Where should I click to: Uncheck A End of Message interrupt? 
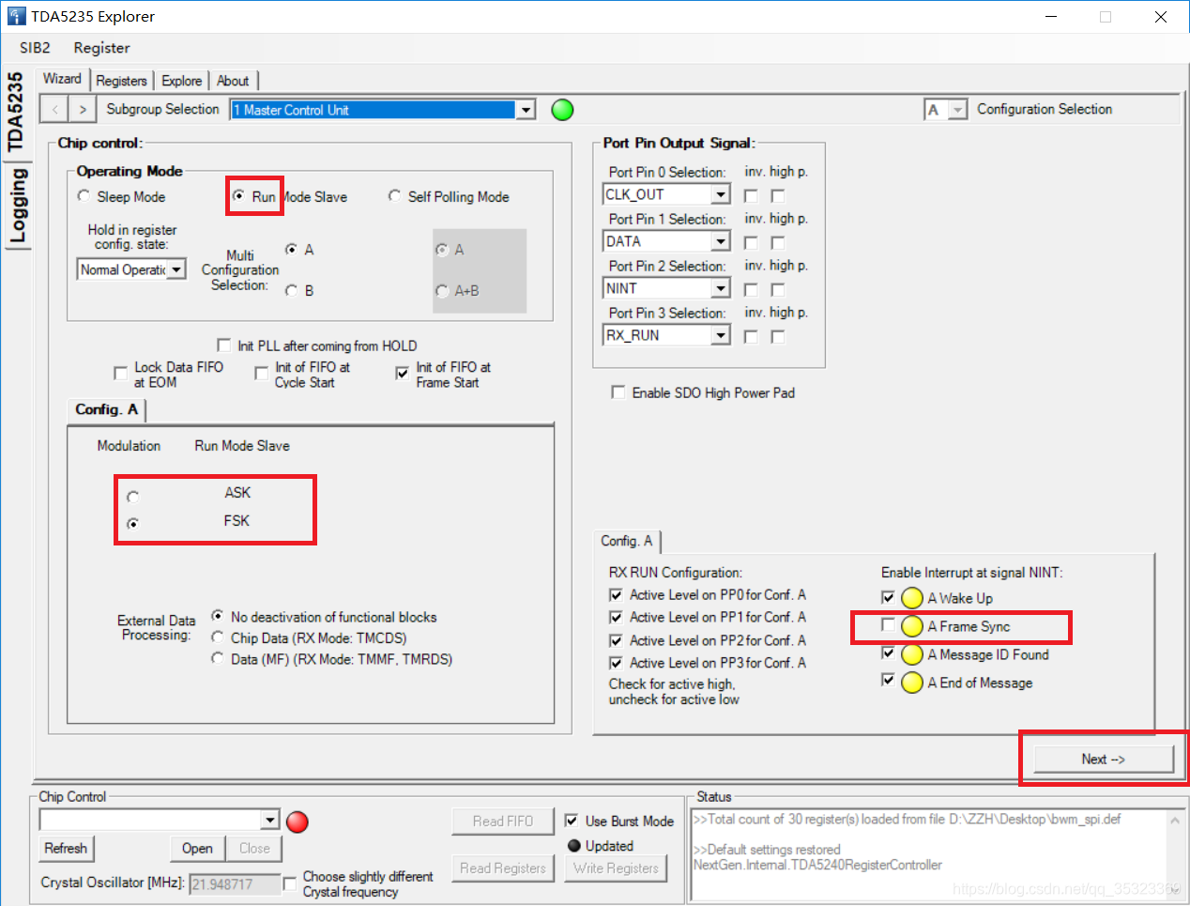pos(888,680)
